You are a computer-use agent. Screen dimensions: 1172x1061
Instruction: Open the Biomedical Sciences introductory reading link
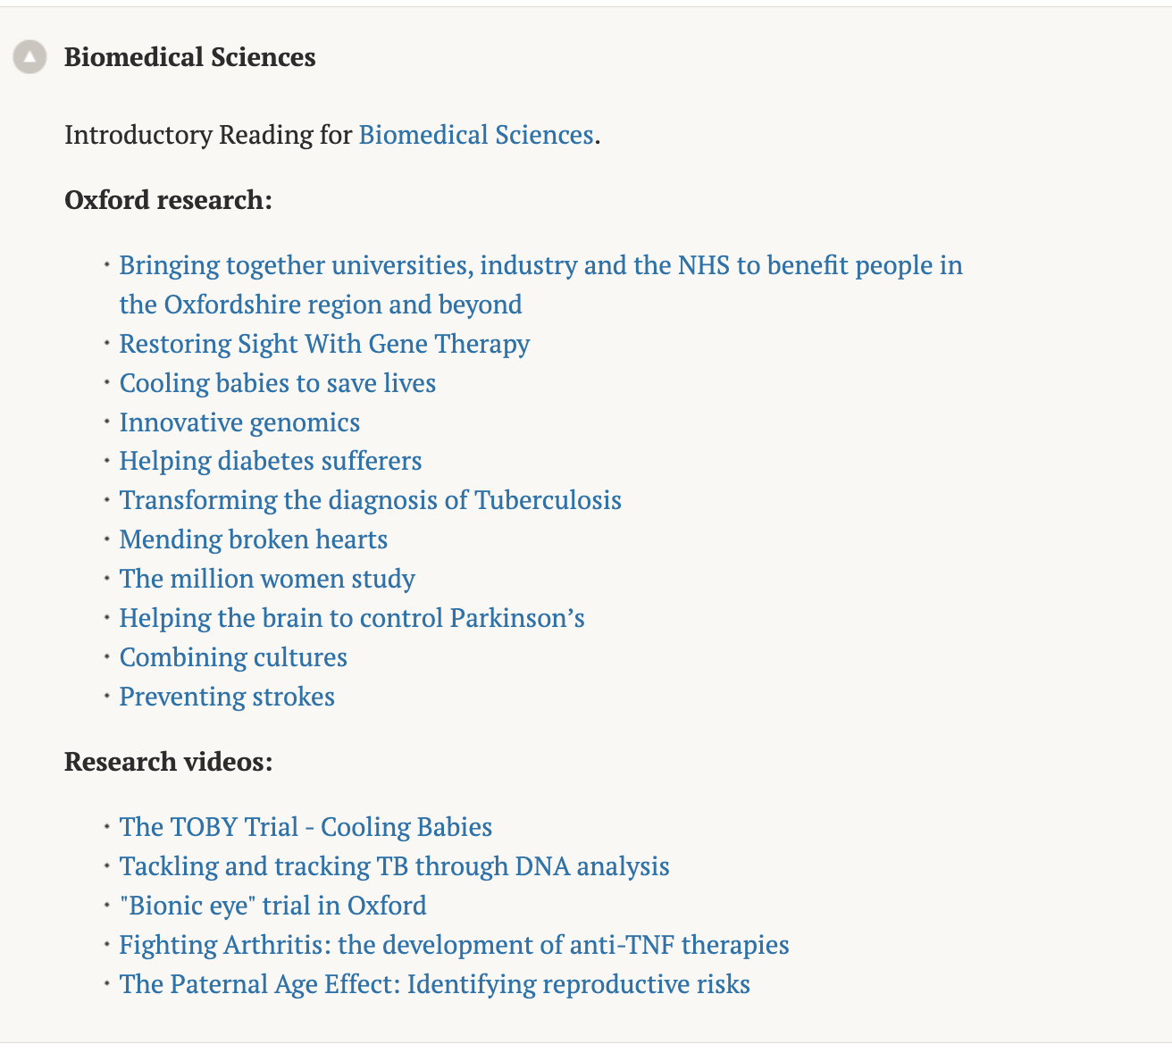[x=476, y=135]
